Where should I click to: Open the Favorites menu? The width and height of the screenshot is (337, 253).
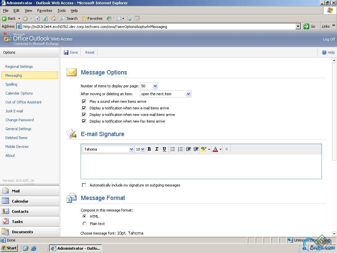pos(44,11)
